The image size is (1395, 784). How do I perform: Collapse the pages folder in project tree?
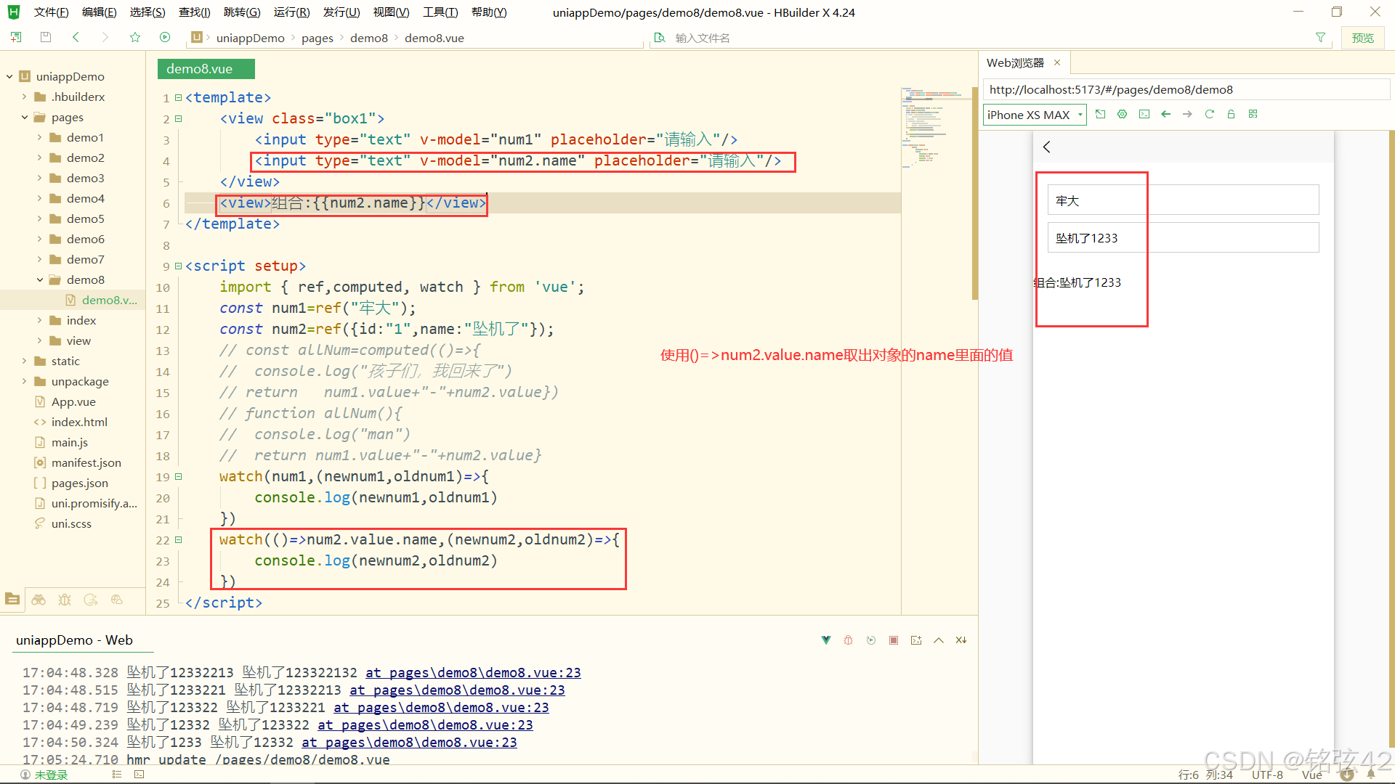25,117
